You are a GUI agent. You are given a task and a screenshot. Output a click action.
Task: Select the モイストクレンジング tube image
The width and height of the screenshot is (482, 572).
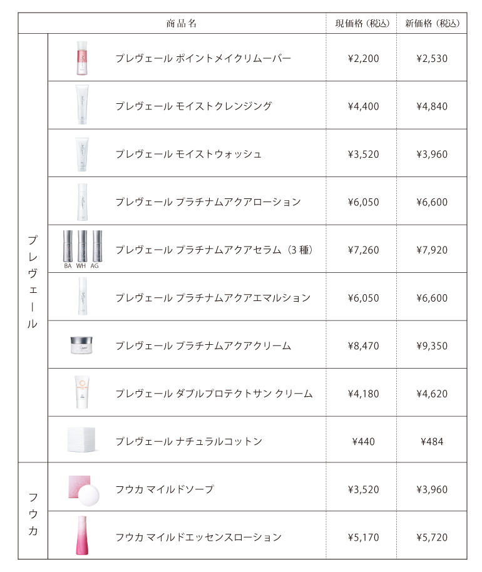[82, 105]
